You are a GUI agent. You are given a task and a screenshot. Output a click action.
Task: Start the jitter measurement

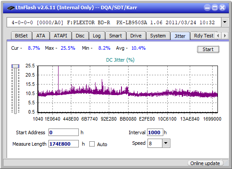[x=208, y=49]
